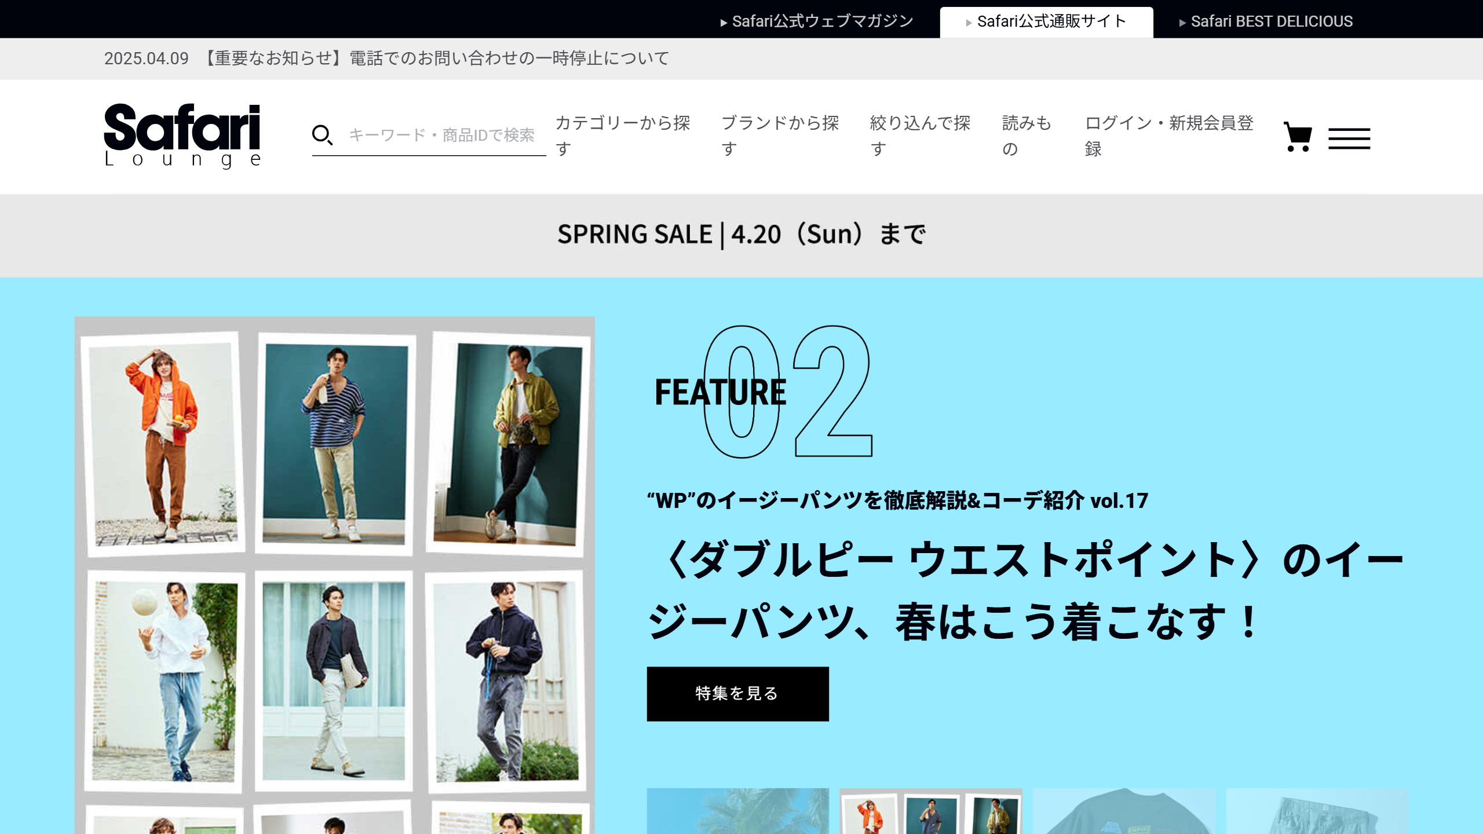Open the hamburger menu icon
Screen dimensions: 1483x834
coord(1349,138)
